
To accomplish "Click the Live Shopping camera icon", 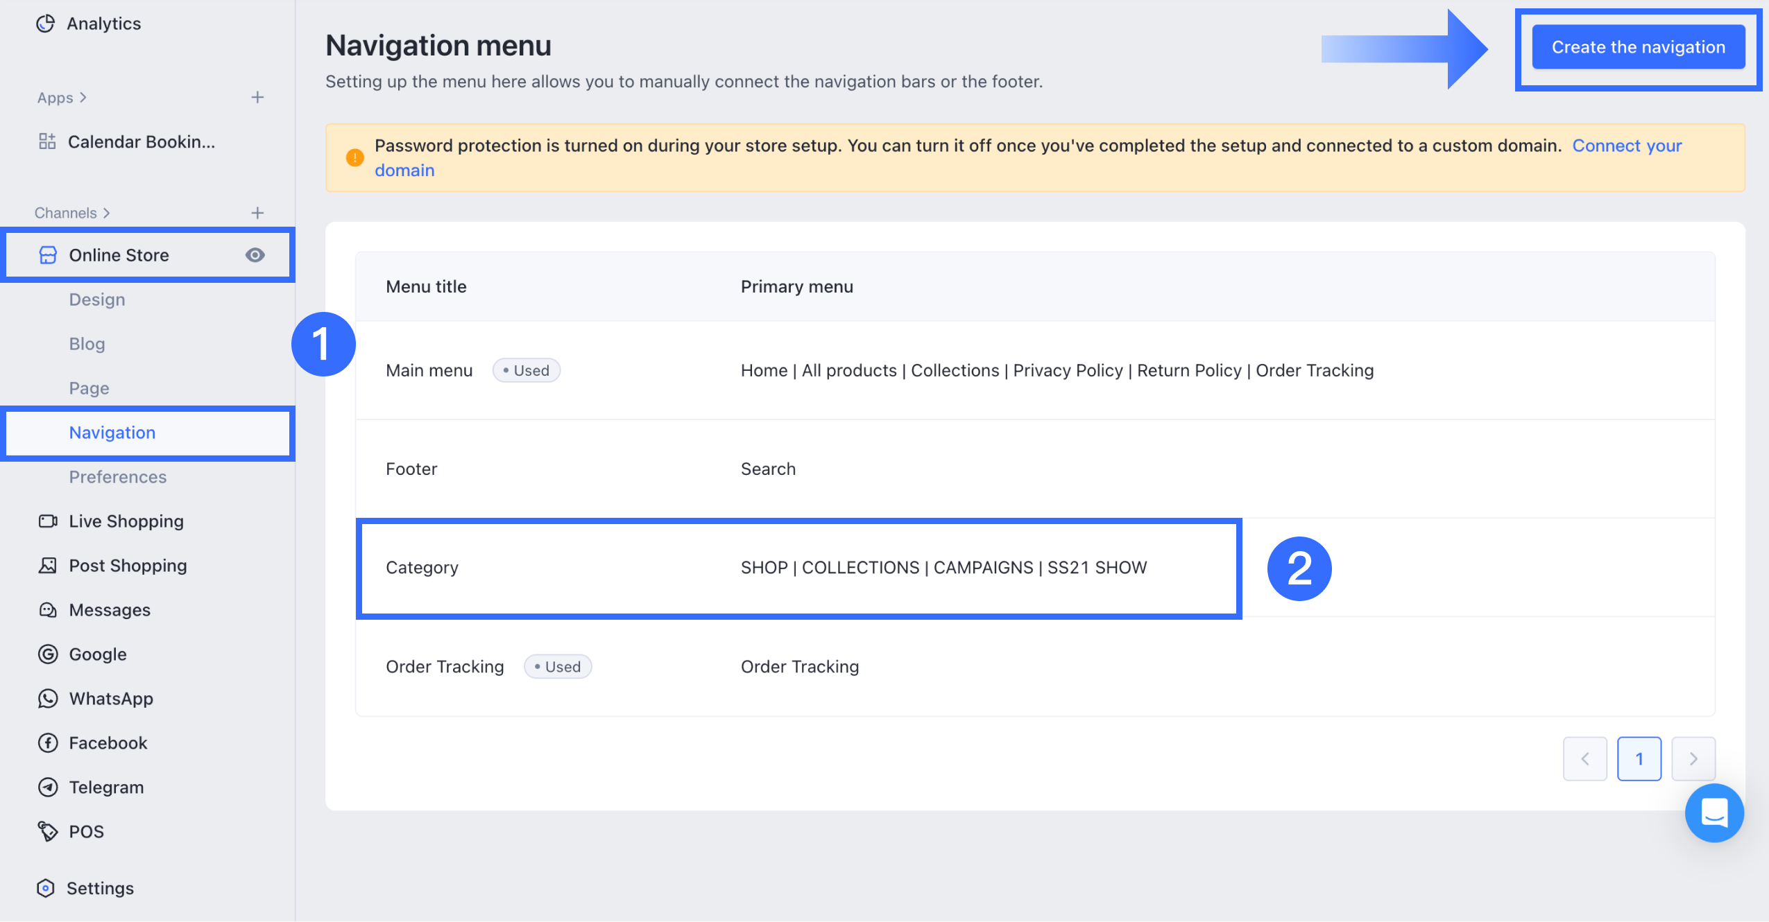I will click(48, 521).
